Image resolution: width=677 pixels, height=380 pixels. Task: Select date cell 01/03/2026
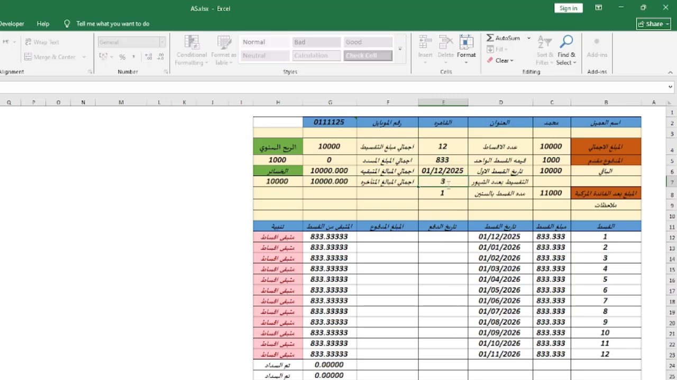(500, 269)
